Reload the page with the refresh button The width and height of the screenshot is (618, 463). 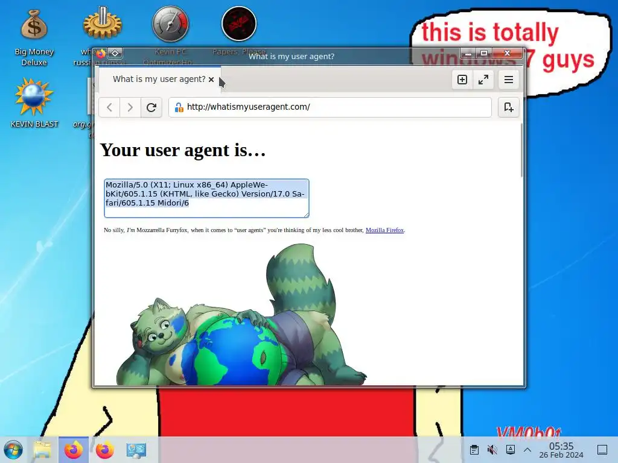(151, 107)
